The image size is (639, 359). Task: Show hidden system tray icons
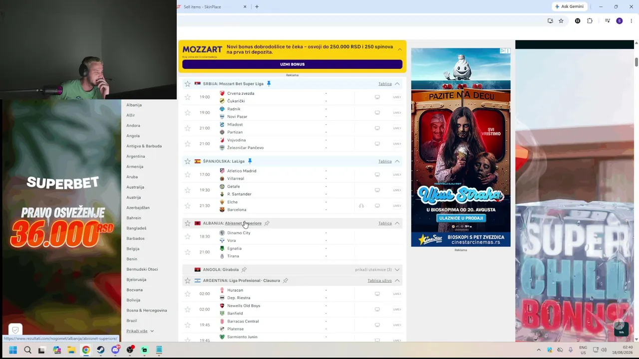(x=539, y=350)
